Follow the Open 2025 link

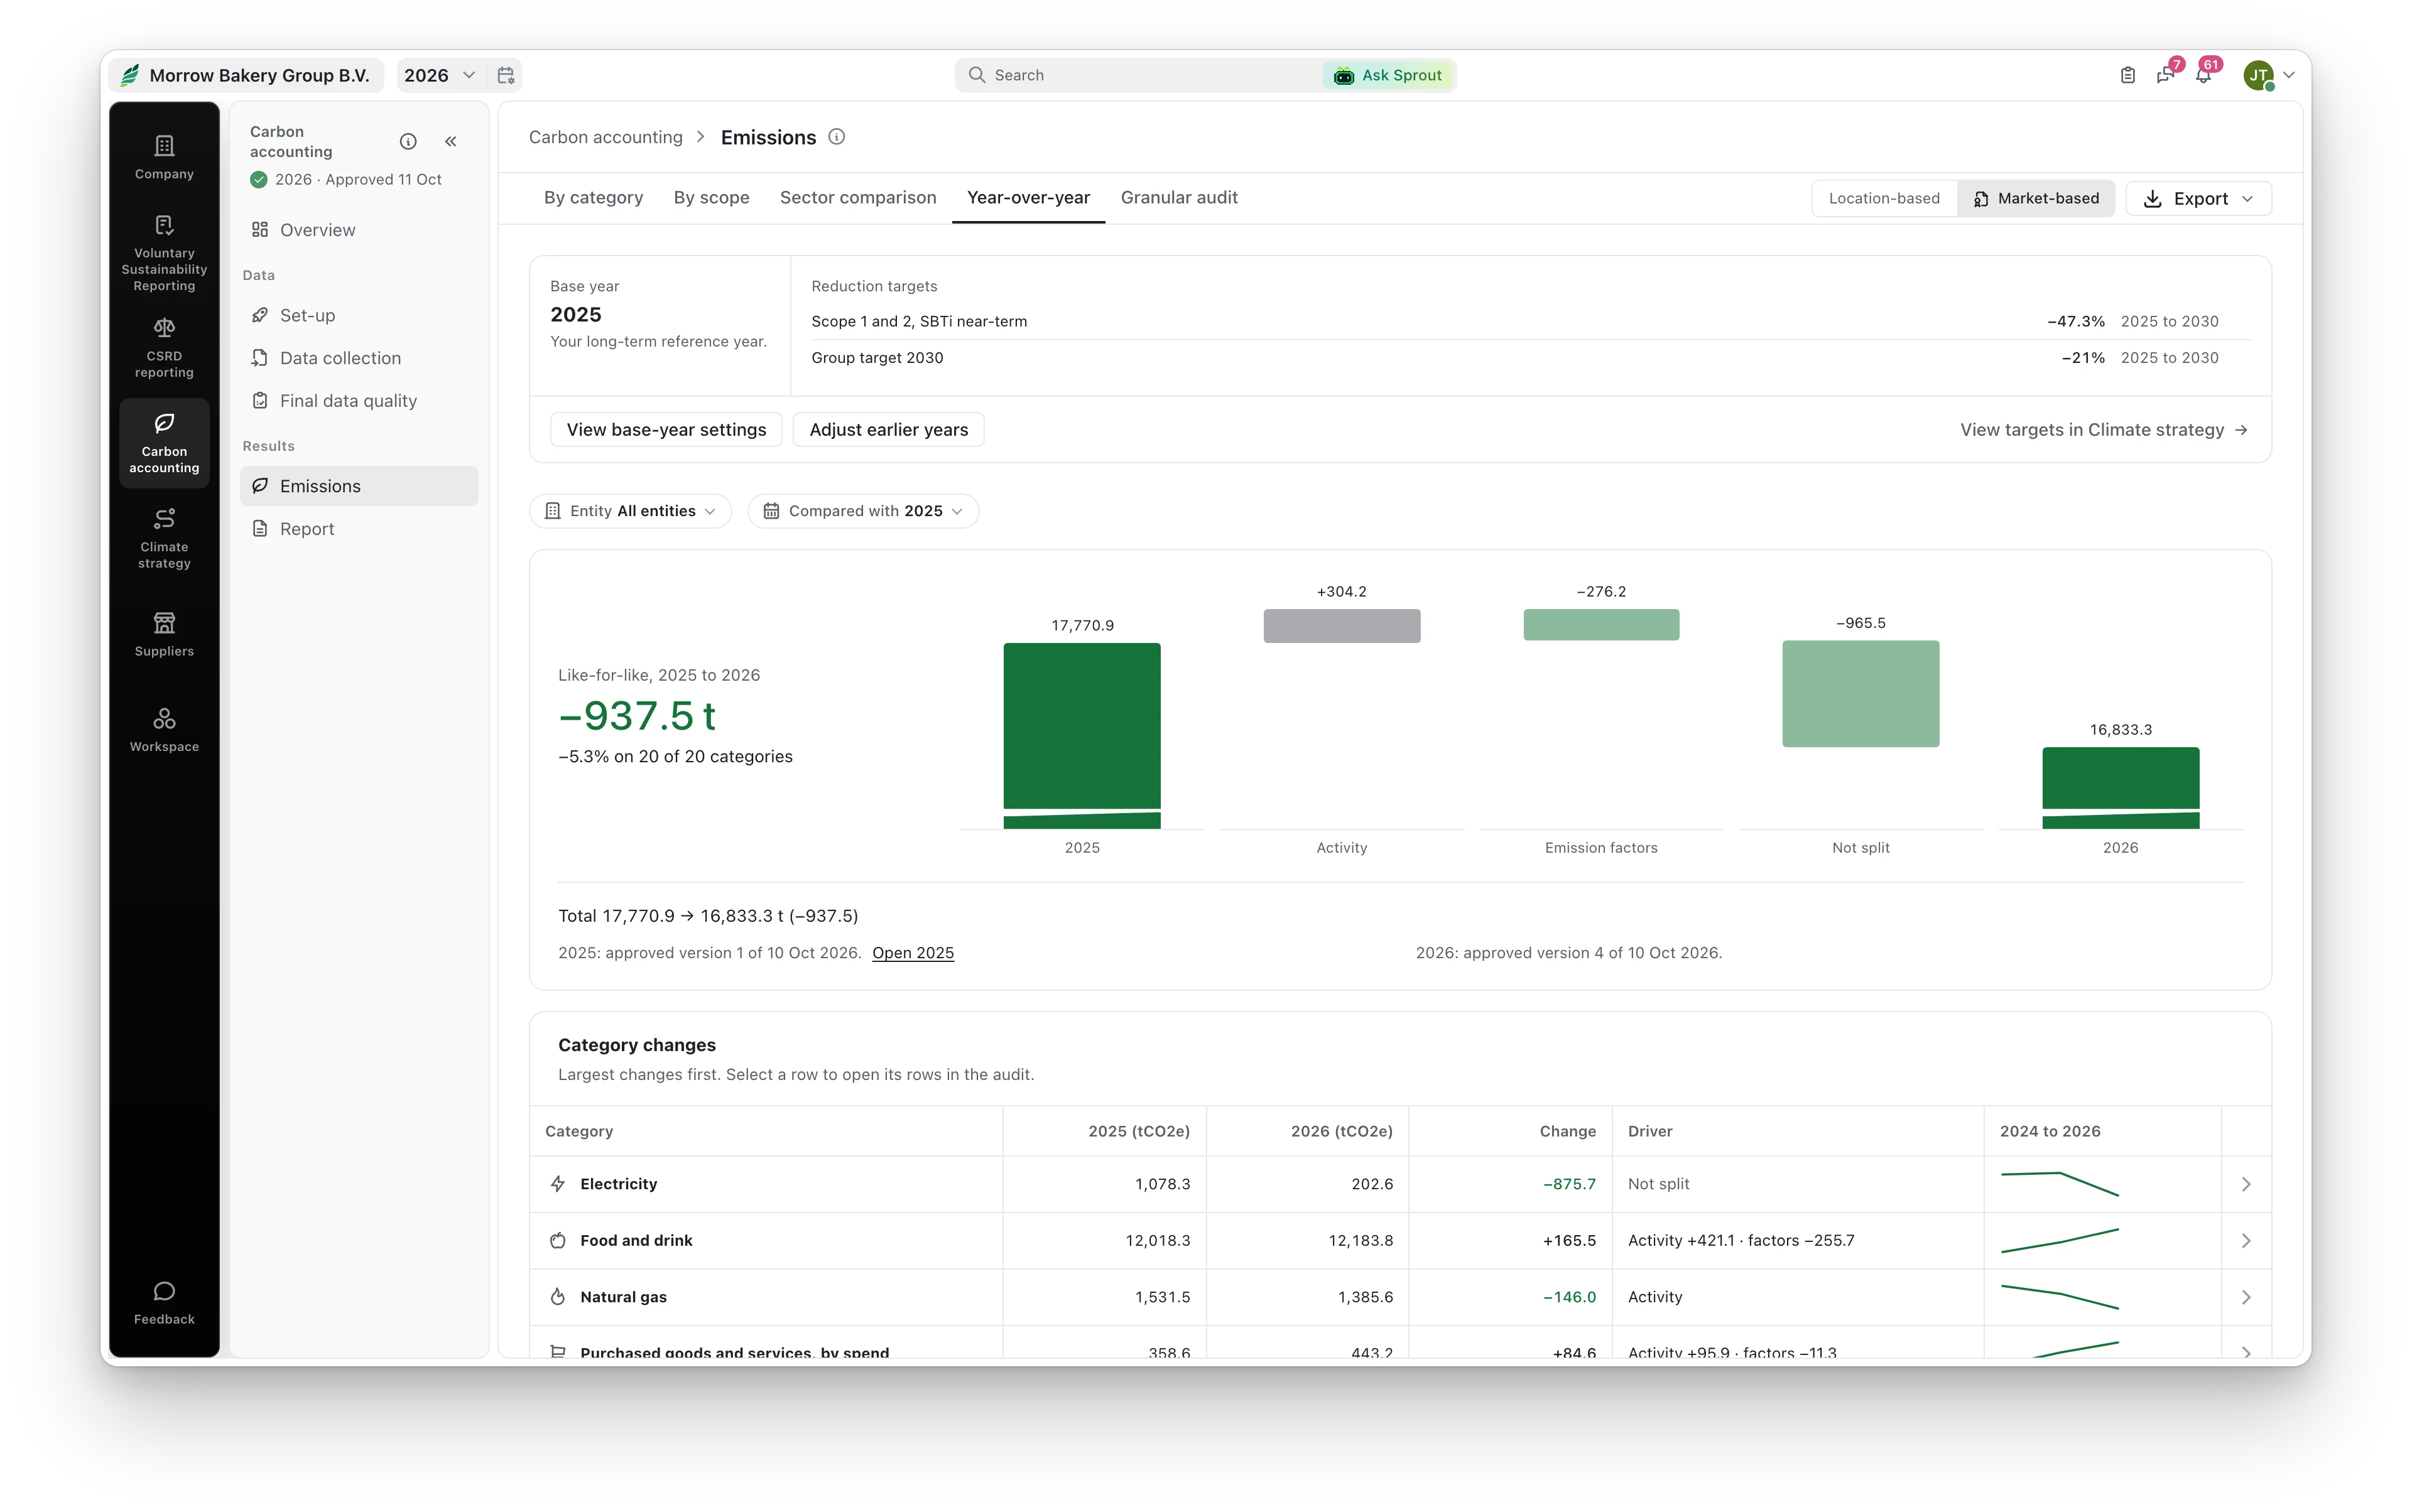[x=913, y=953]
